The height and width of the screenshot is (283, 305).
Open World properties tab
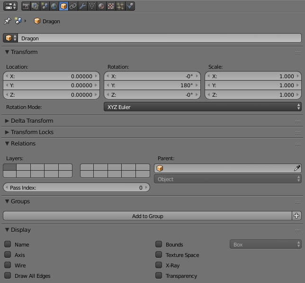[x=54, y=6]
